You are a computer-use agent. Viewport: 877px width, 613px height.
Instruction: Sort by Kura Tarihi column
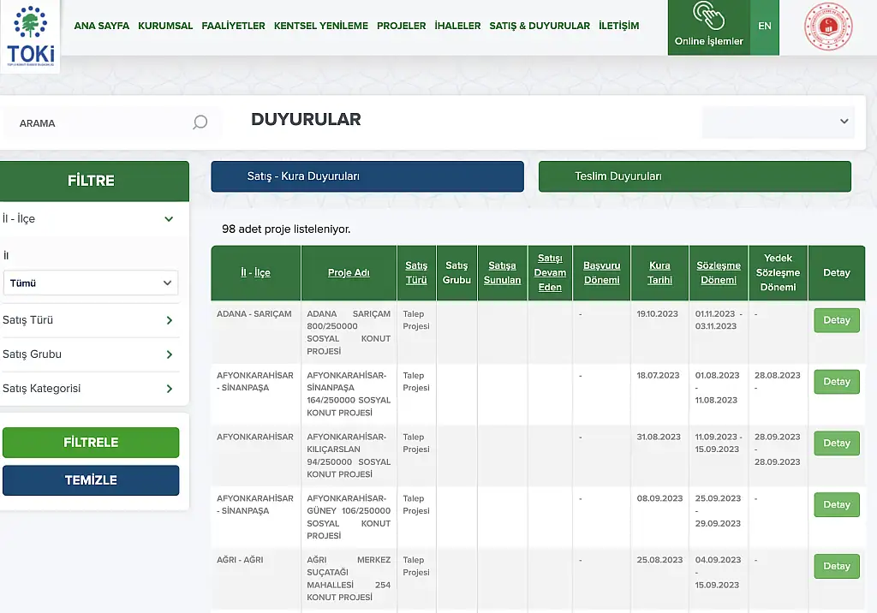[660, 272]
